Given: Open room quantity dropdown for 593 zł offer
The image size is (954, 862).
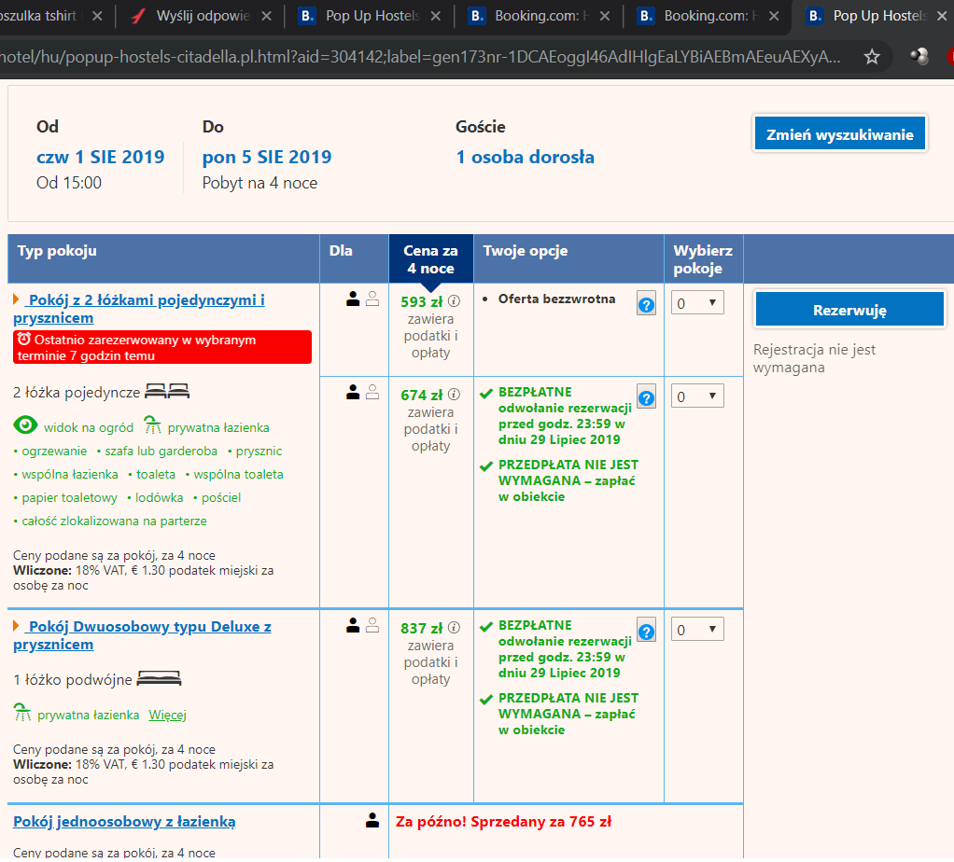Looking at the screenshot, I should click(x=697, y=303).
